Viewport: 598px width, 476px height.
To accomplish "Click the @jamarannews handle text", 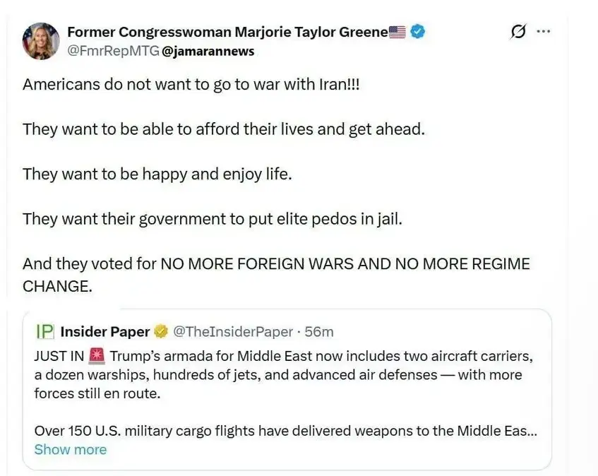I will 208,51.
